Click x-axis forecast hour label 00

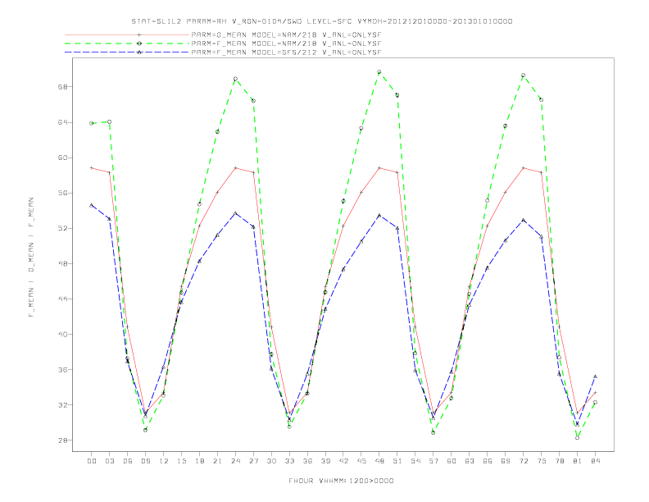point(92,461)
